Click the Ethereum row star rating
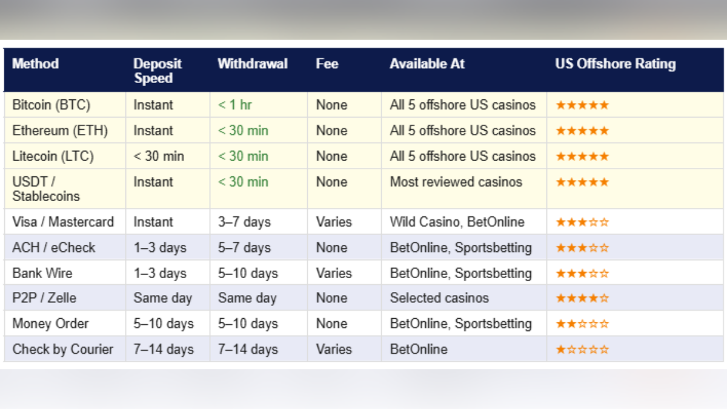This screenshot has width=727, height=409. [582, 131]
